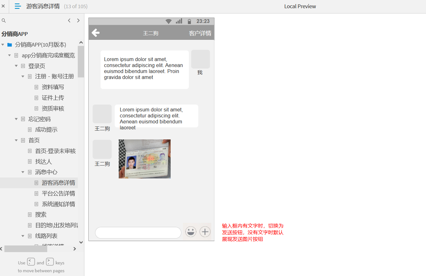Click the horizontal scrollbar left arrow
The width and height of the screenshot is (426, 276).
(x=1, y=249)
